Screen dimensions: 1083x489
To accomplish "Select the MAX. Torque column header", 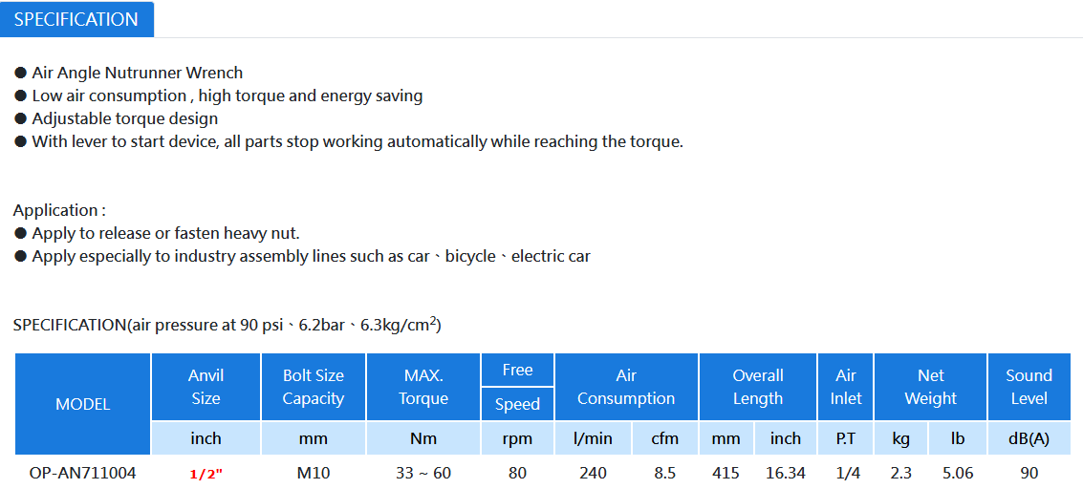I will click(x=423, y=387).
